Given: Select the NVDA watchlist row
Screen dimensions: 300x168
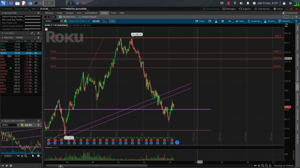Looking at the screenshot, I should [21, 89].
